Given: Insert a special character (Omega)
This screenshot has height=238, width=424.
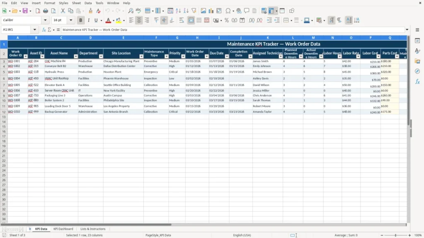Looking at the screenshot, I should tap(228, 11).
